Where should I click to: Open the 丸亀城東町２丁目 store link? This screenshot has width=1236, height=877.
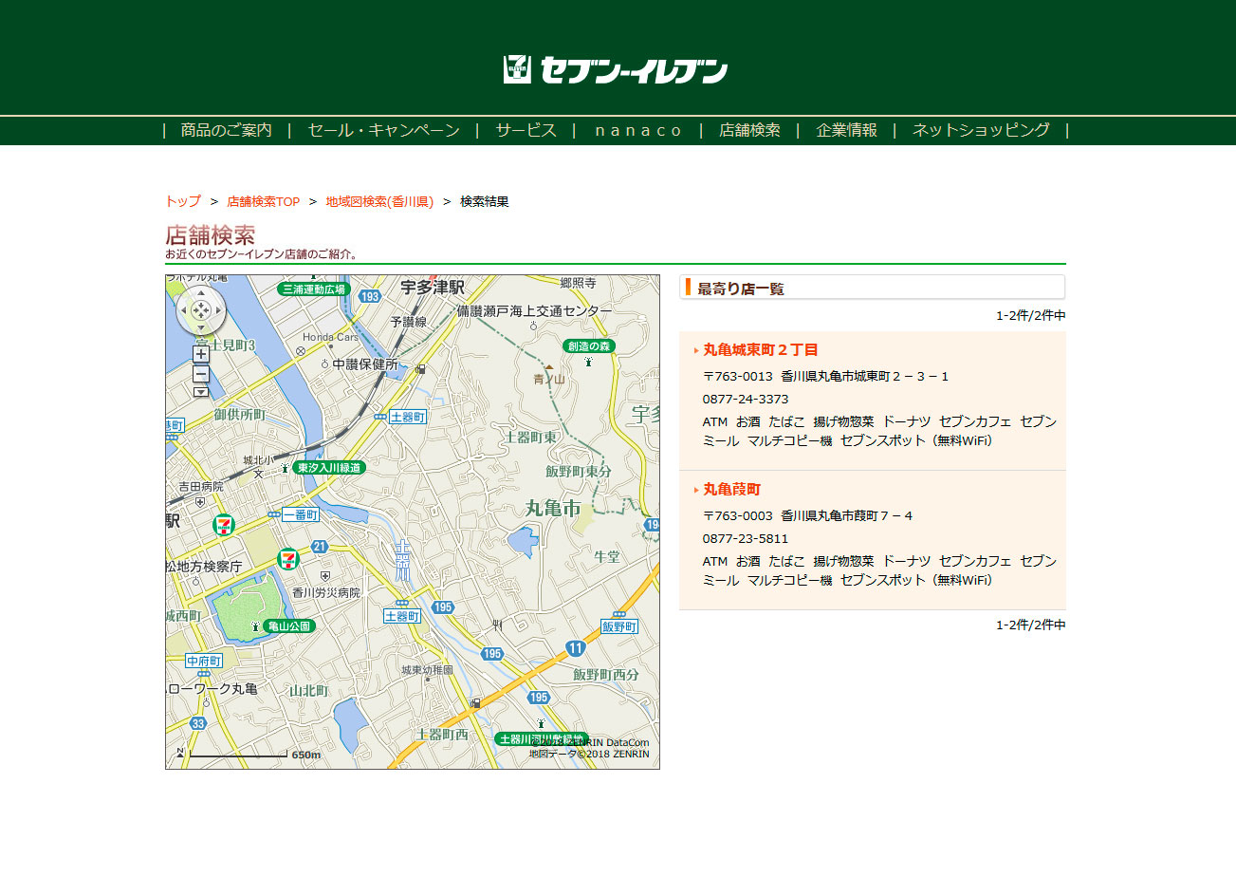pos(761,349)
